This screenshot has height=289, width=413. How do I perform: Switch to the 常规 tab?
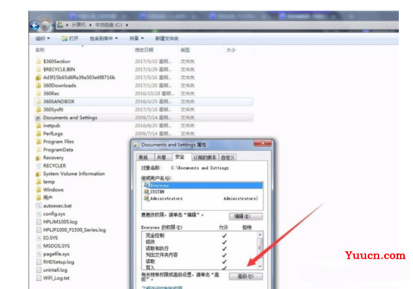(x=144, y=157)
